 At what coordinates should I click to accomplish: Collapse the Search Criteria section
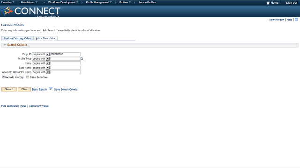(x=5, y=45)
